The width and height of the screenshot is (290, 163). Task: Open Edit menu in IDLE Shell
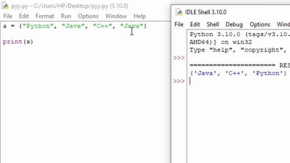(x=195, y=24)
